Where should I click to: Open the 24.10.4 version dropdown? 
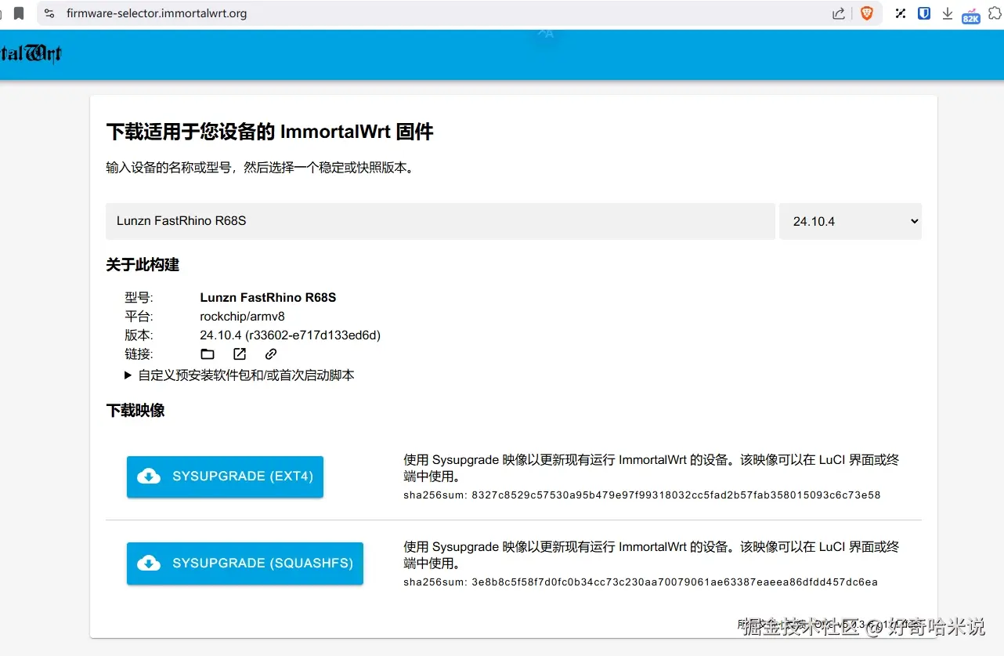point(851,221)
